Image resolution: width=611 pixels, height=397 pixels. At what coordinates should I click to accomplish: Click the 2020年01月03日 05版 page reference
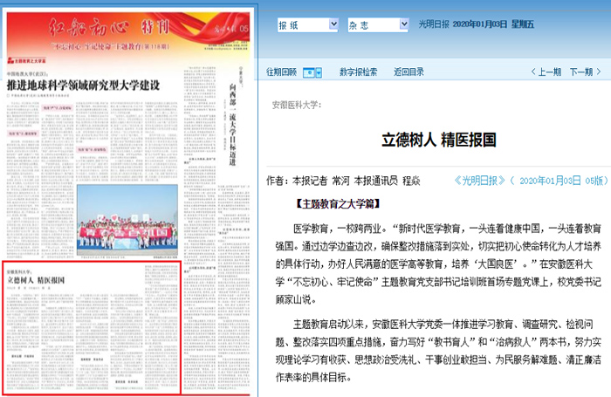point(559,181)
